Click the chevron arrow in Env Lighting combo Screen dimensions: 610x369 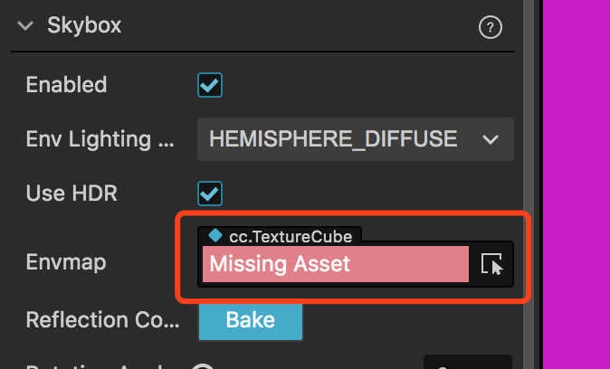click(x=491, y=139)
